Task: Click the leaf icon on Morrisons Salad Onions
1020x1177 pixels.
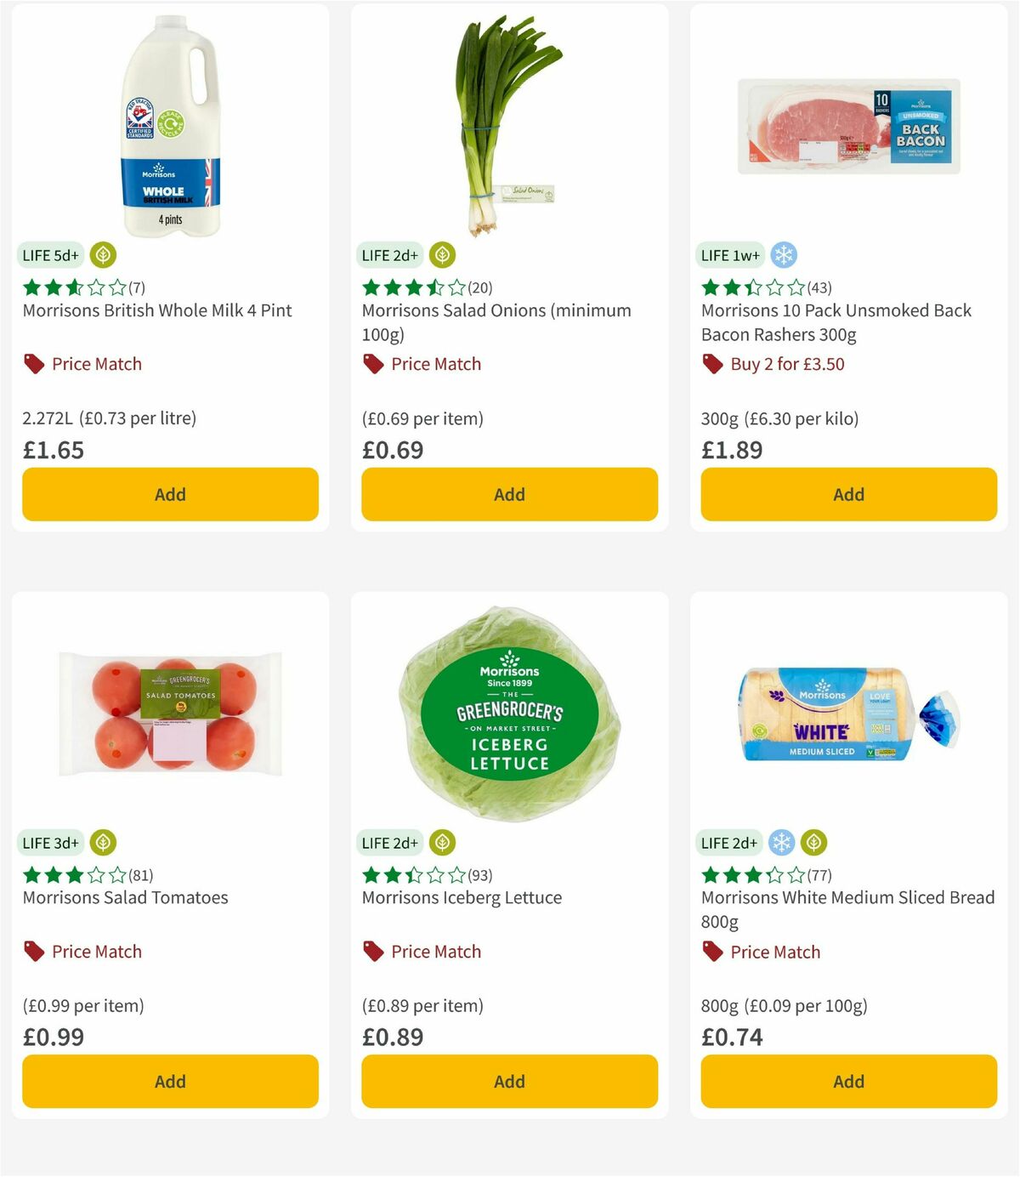Action: pyautogui.click(x=441, y=254)
